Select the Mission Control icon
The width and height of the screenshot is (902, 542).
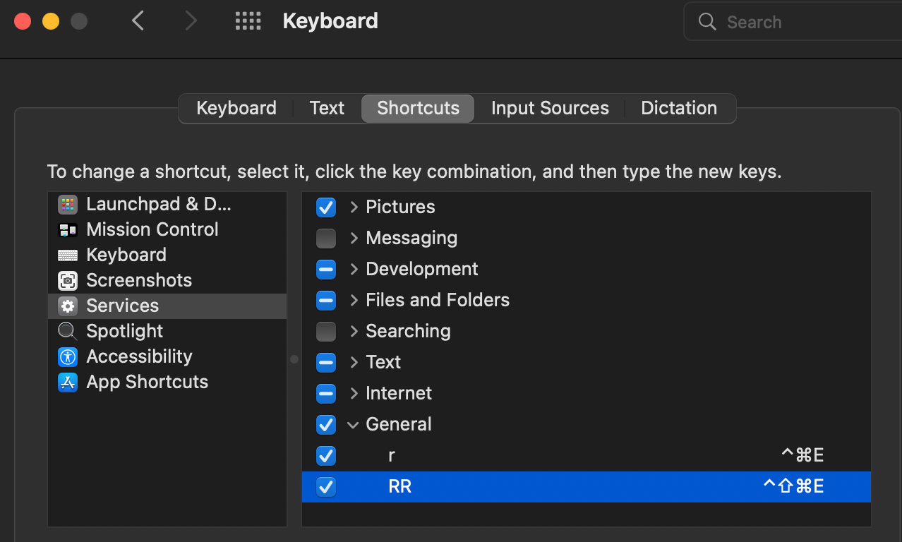(x=68, y=230)
